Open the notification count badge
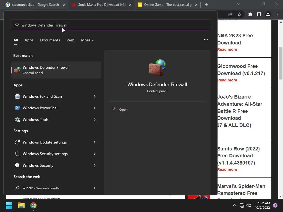283x212 pixels. coord(275,205)
